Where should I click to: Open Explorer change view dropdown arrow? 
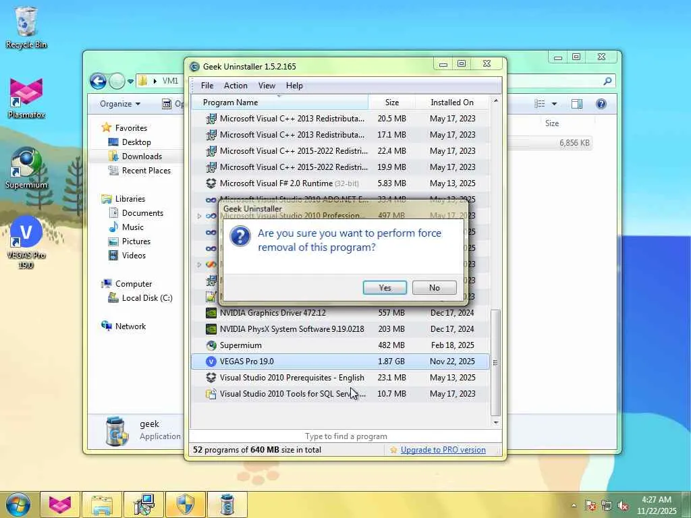[x=554, y=104]
